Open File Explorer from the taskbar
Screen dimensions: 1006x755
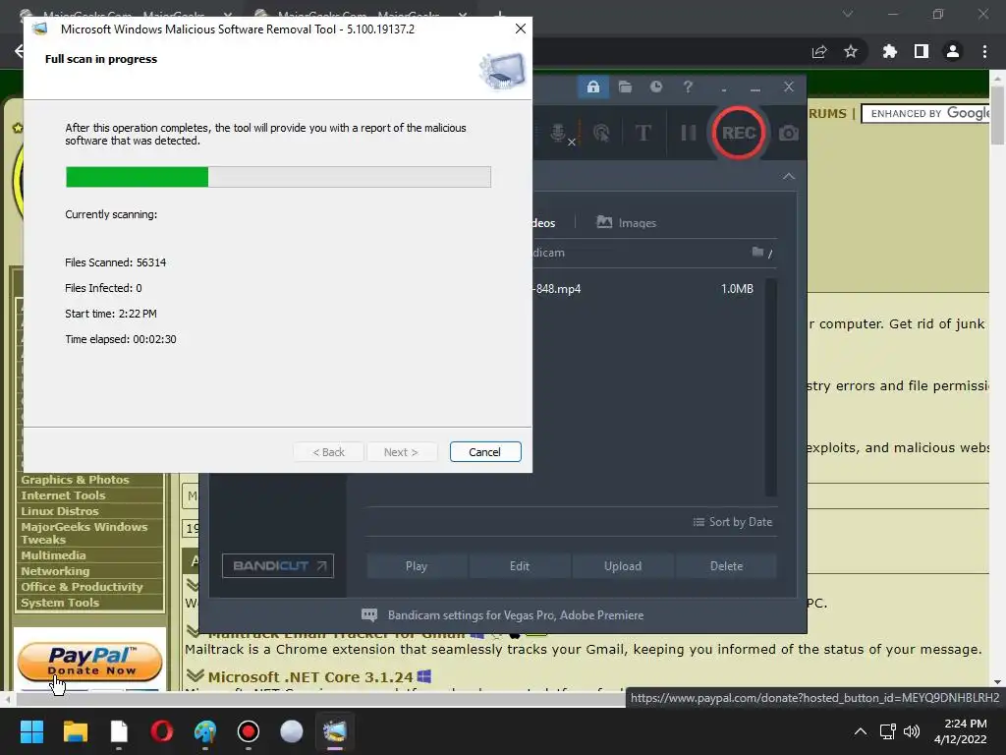[x=75, y=731]
